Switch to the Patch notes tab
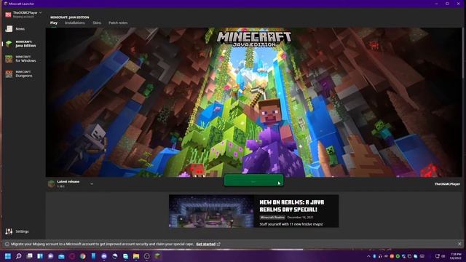 (118, 23)
